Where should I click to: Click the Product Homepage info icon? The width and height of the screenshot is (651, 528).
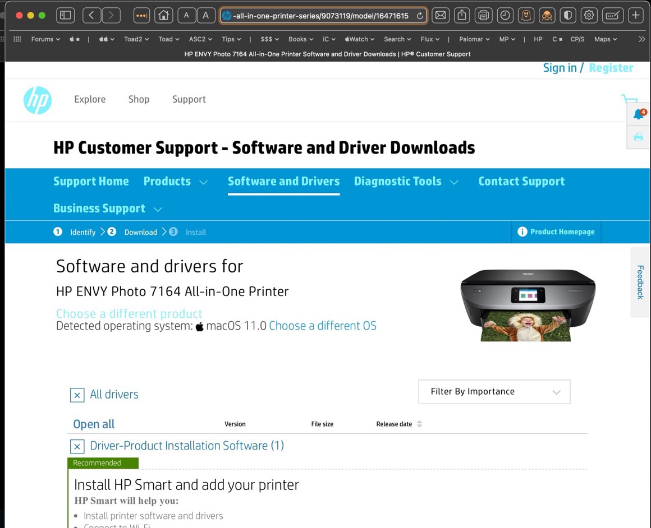[522, 231]
